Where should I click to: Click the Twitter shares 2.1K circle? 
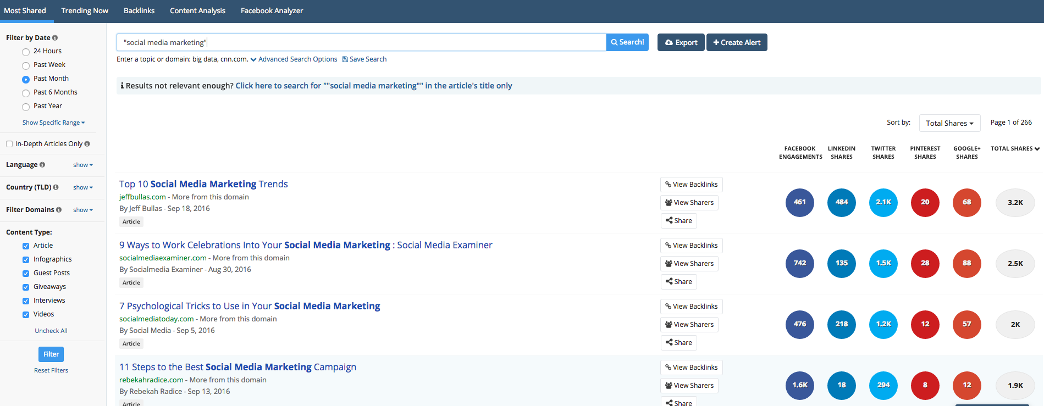[883, 202]
